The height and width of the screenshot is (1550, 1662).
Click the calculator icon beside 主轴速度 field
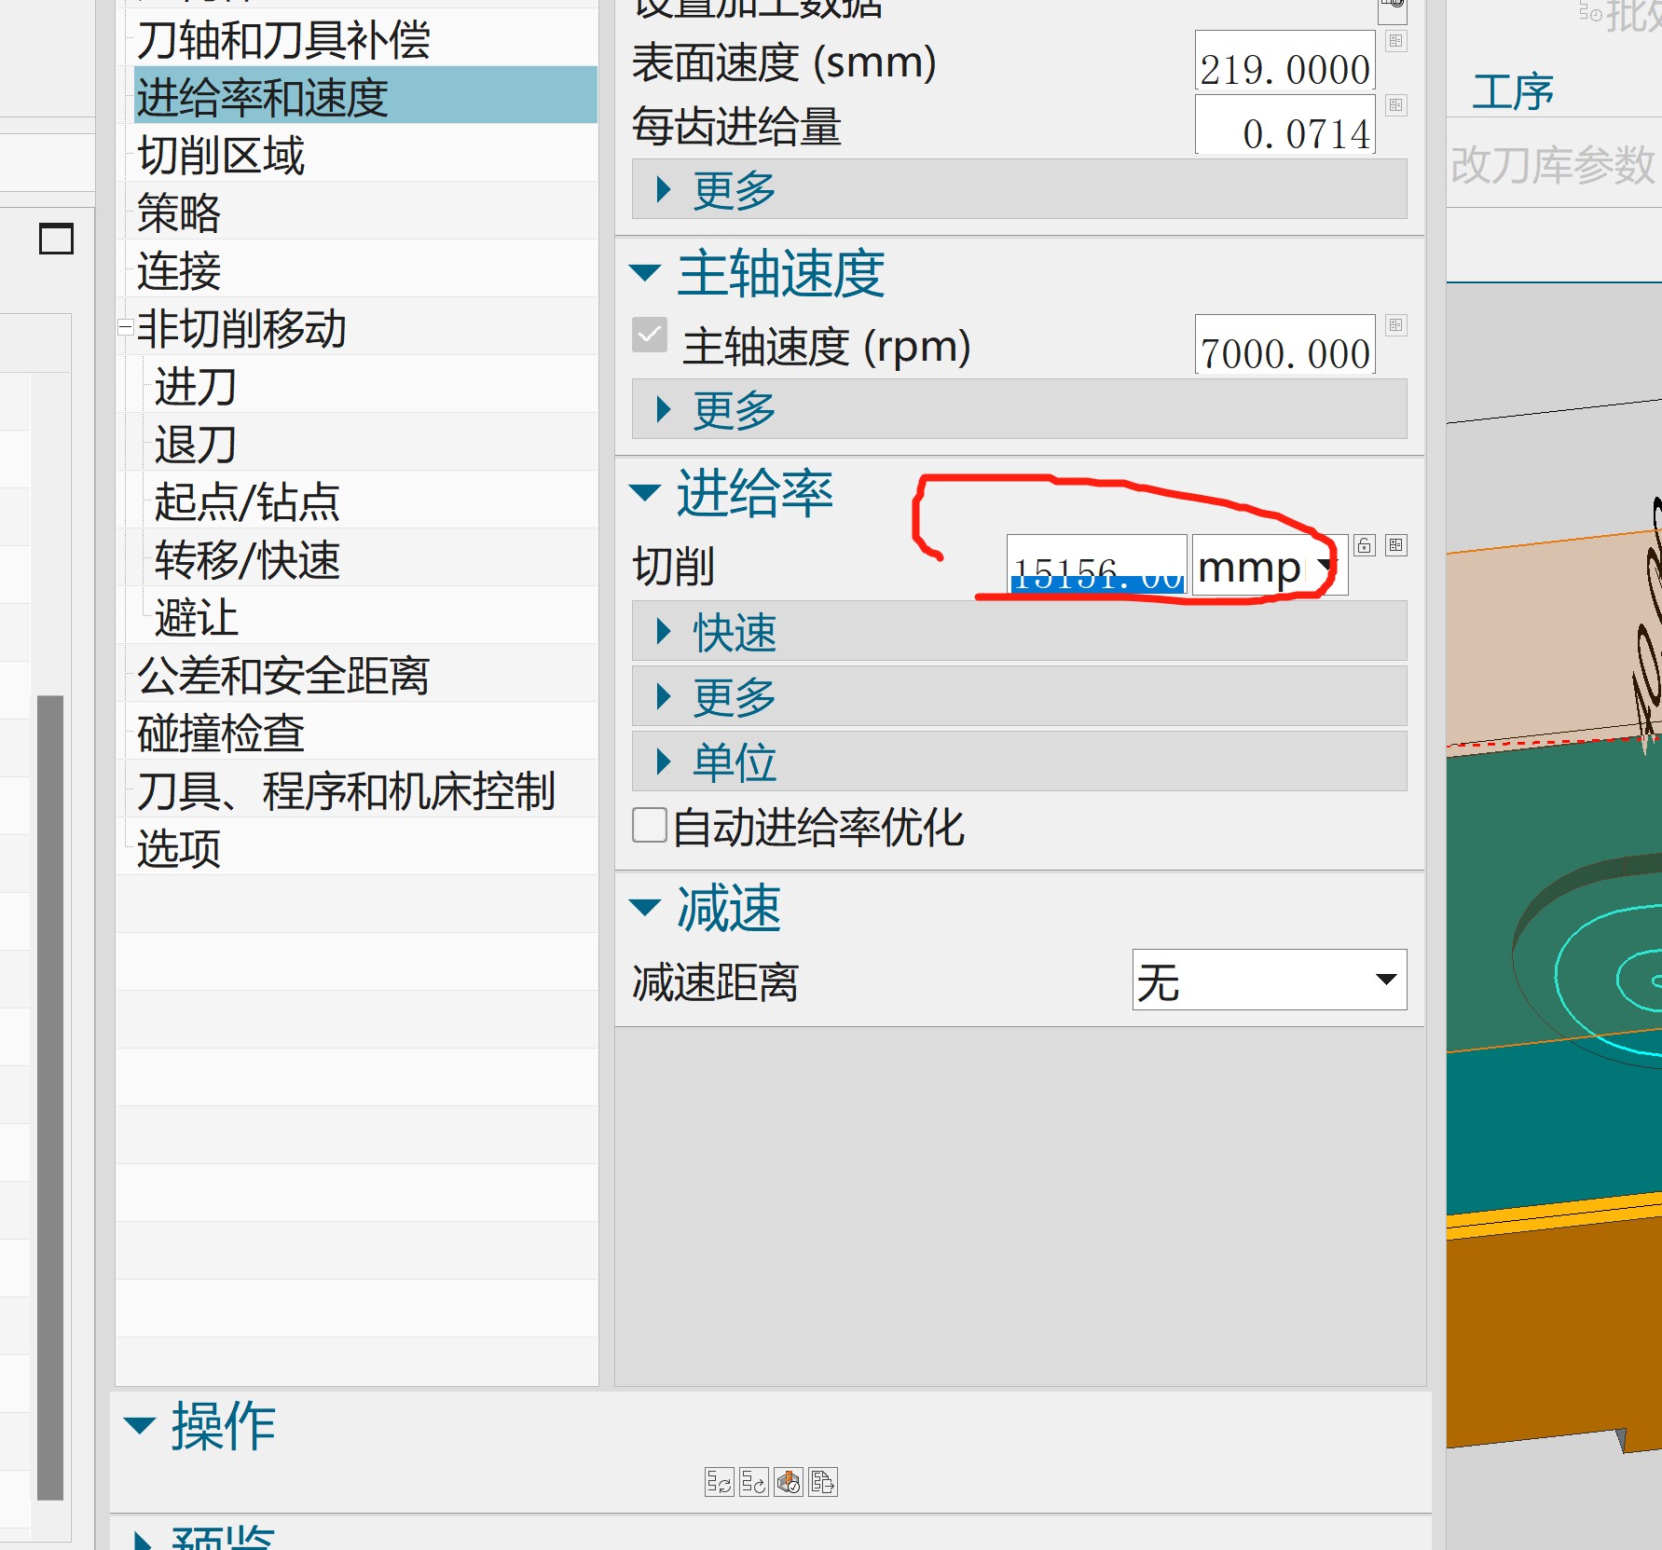pyautogui.click(x=1395, y=325)
